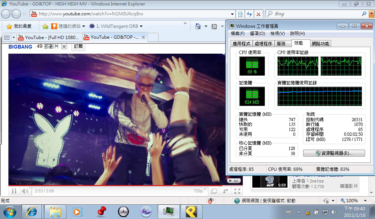Click the 100% zoom level button

click(x=349, y=201)
